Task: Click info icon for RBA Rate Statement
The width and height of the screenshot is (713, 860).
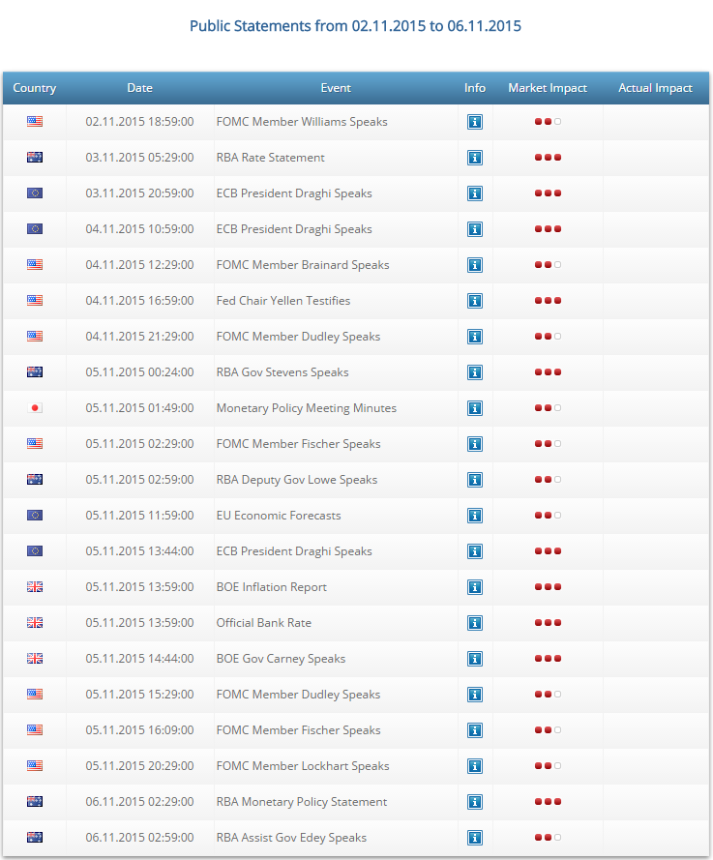Action: (x=475, y=158)
